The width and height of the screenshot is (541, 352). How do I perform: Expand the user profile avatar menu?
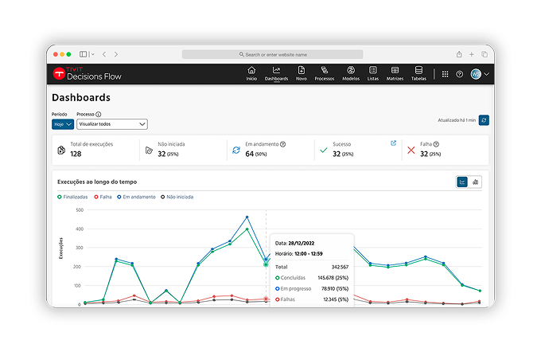point(479,74)
